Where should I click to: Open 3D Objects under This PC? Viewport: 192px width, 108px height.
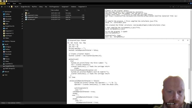pos(8,47)
